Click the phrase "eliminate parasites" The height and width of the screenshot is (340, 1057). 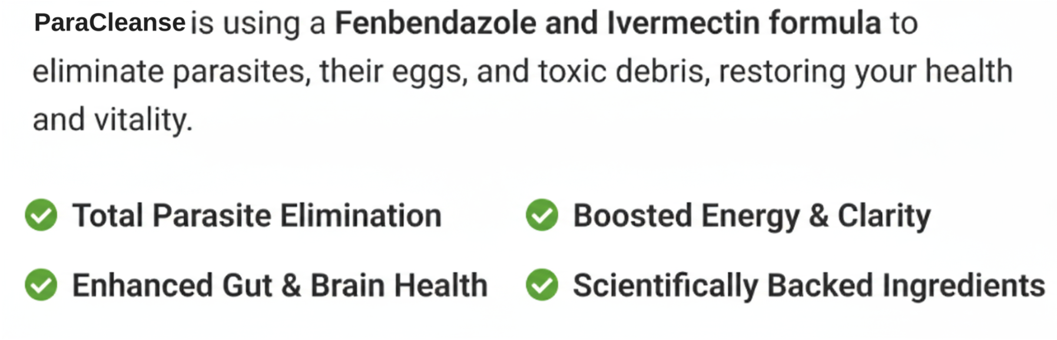click(170, 72)
